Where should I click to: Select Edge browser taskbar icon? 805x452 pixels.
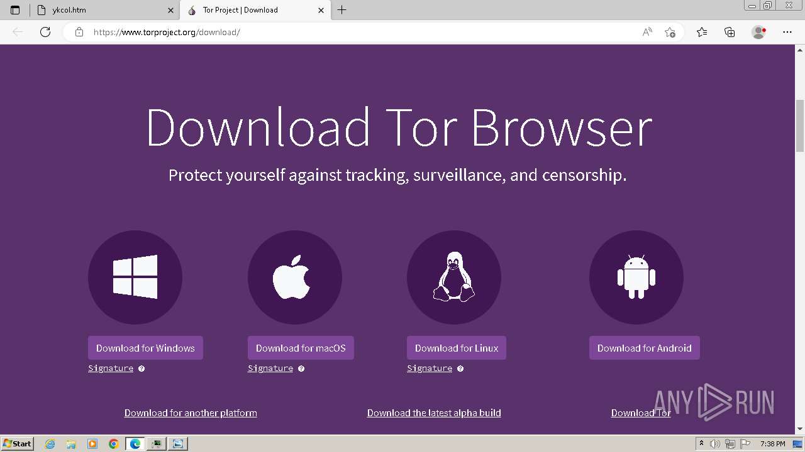pos(135,444)
